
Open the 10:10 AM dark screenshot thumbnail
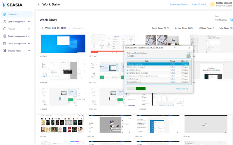point(206,124)
